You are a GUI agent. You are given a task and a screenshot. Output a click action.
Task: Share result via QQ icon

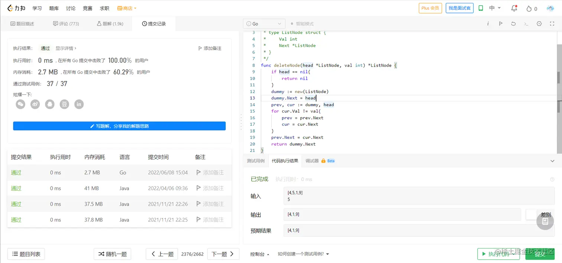pyautogui.click(x=50, y=104)
